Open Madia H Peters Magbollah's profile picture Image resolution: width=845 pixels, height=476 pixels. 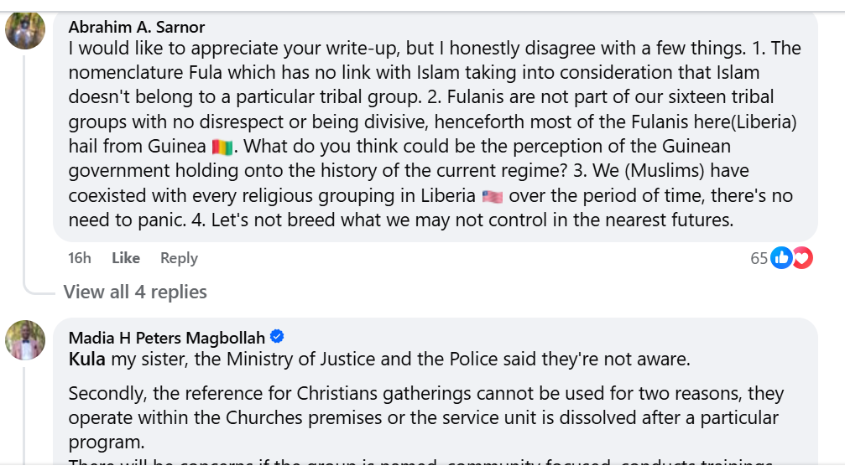coord(25,339)
